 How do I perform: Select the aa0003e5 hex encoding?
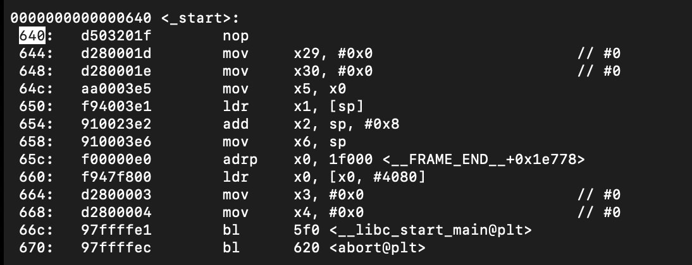click(x=116, y=89)
